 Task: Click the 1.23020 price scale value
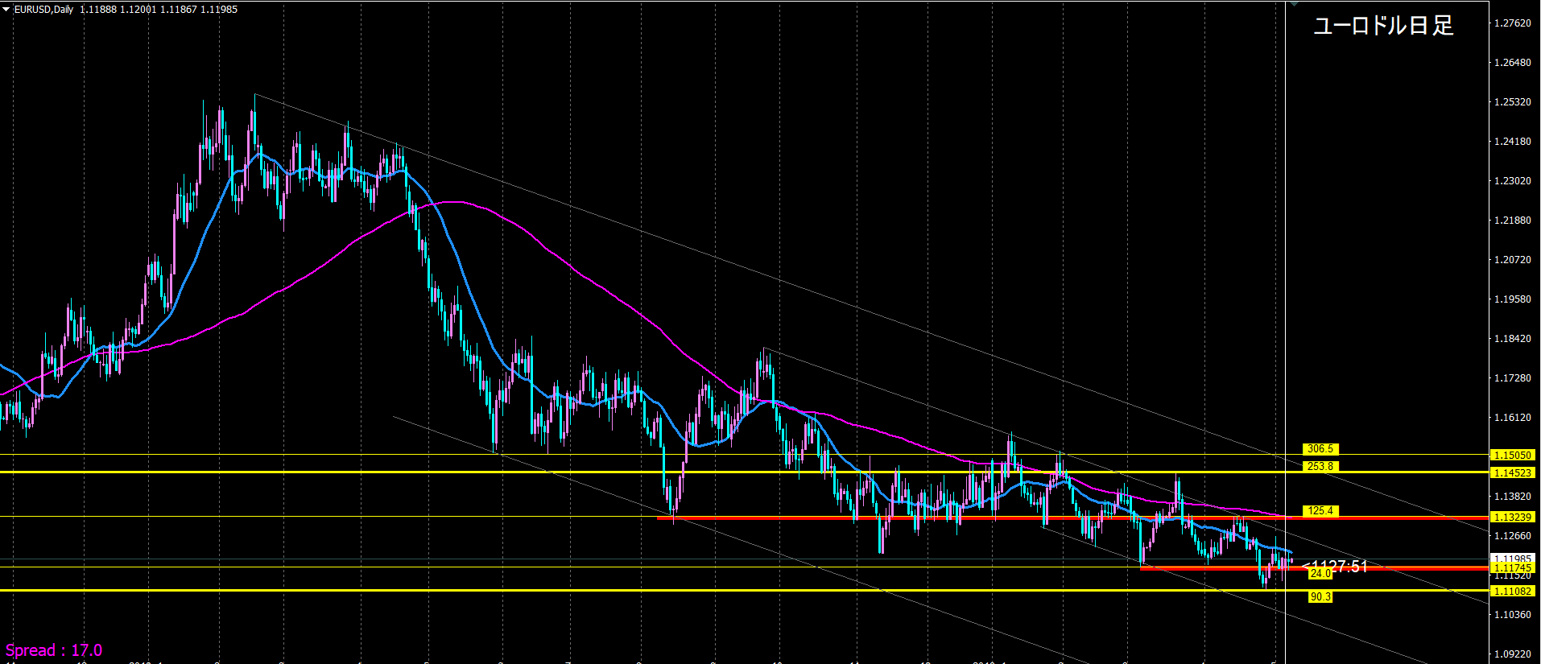point(1512,181)
